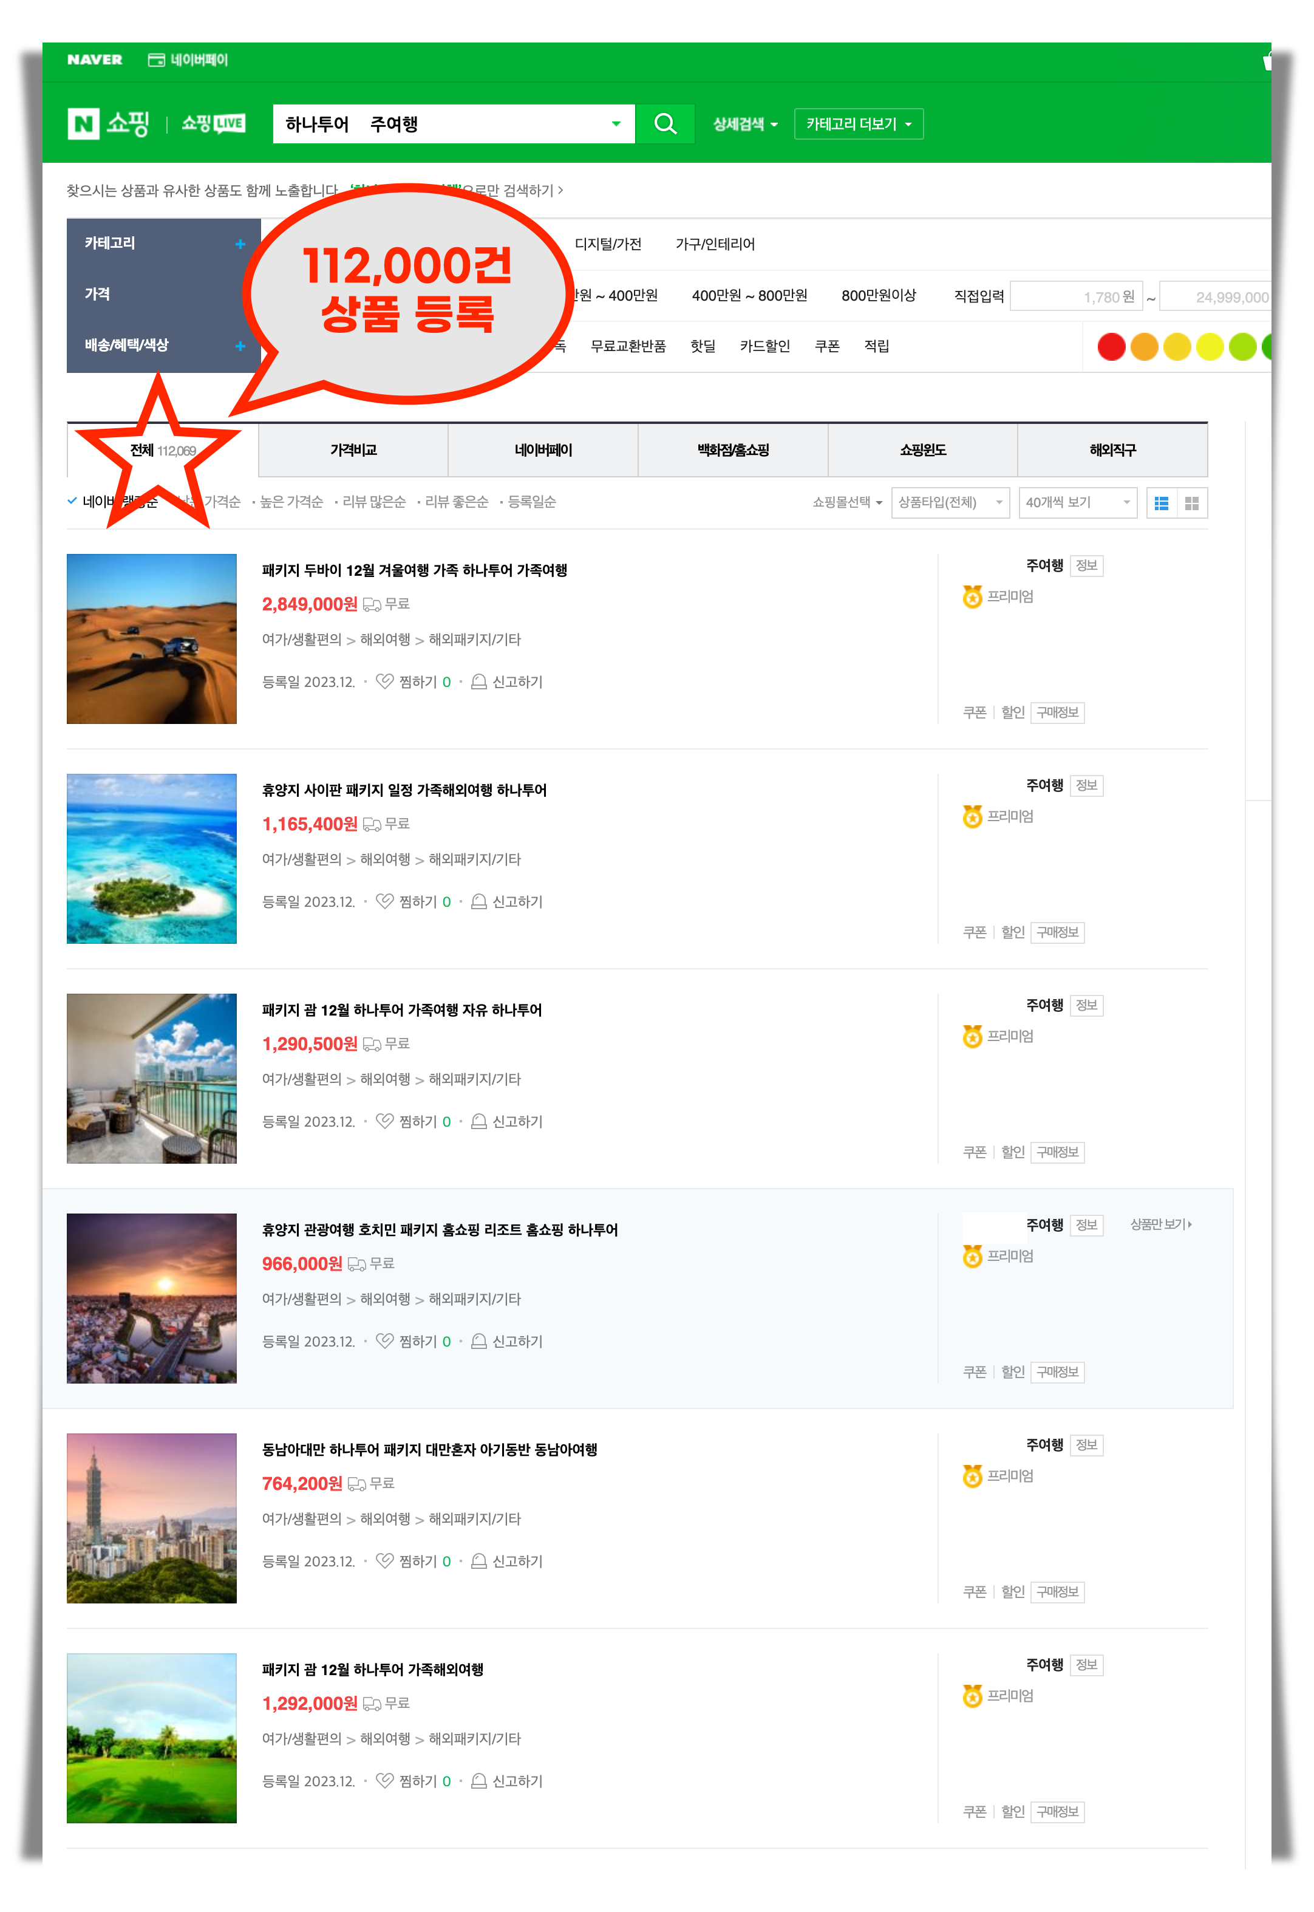The height and width of the screenshot is (1912, 1314).
Task: Open the 카테고리 더보기 dropdown
Action: pos(858,123)
